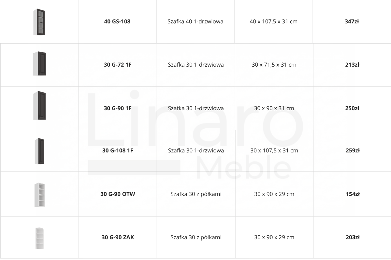The image size is (391, 260).
Task: Select the 30 G-108 1F model label
Action: tap(118, 150)
